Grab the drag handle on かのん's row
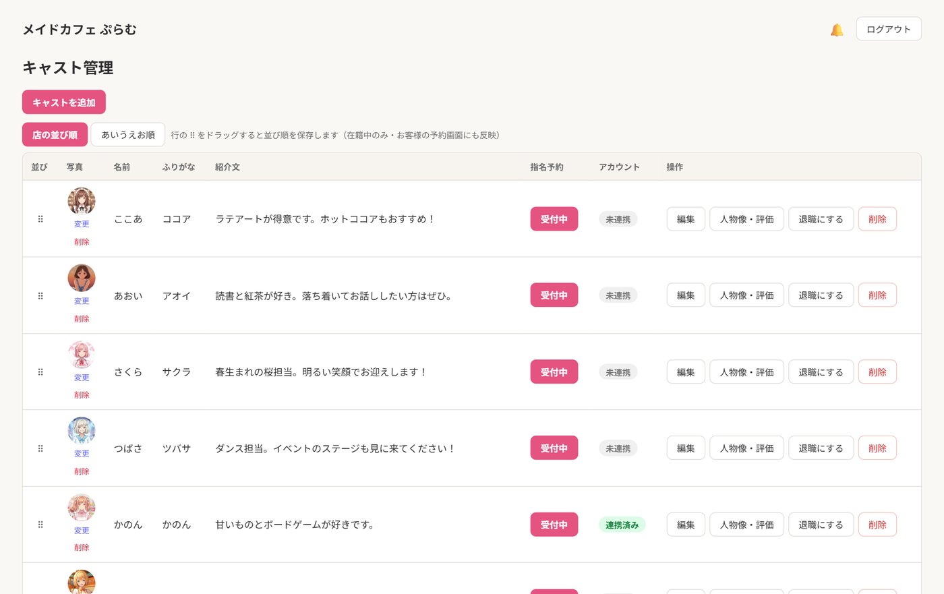This screenshot has height=594, width=944. pos(40,525)
